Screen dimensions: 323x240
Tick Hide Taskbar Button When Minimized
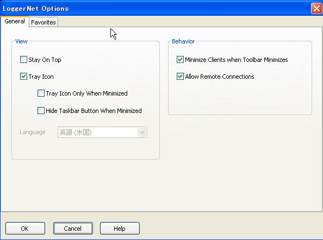tap(41, 110)
